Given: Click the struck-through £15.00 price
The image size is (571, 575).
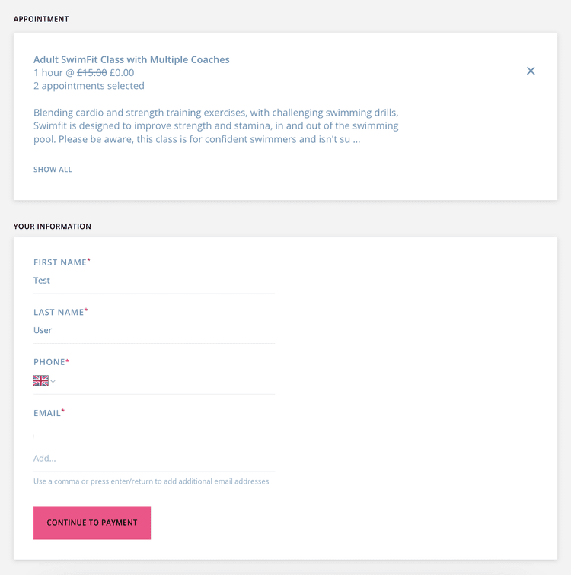Looking at the screenshot, I should coord(92,72).
